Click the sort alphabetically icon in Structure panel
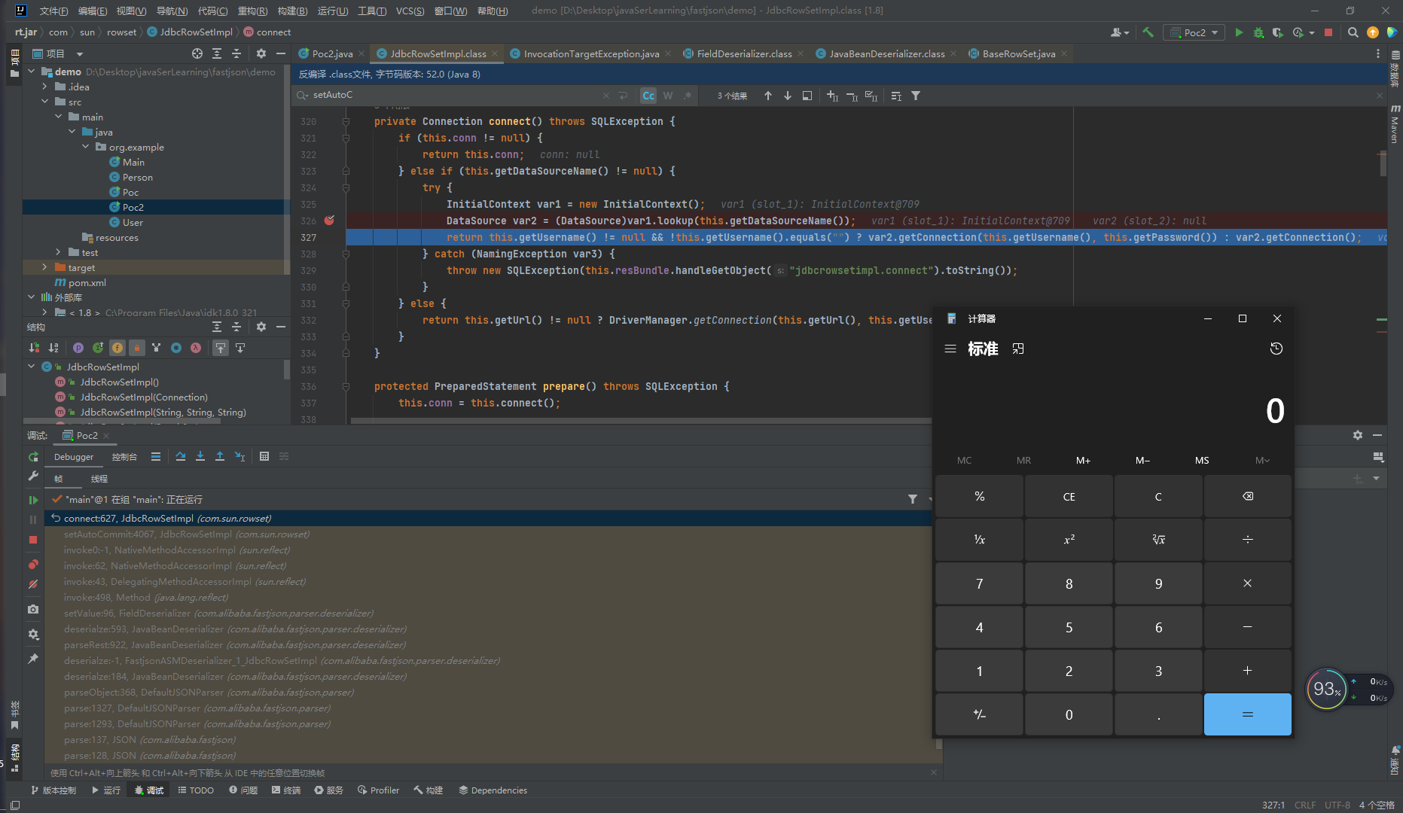The width and height of the screenshot is (1403, 813). pos(53,348)
